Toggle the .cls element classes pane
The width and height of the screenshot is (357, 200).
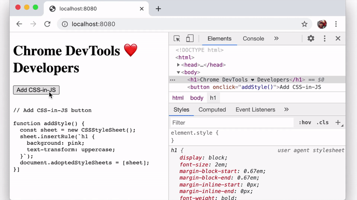point(322,123)
